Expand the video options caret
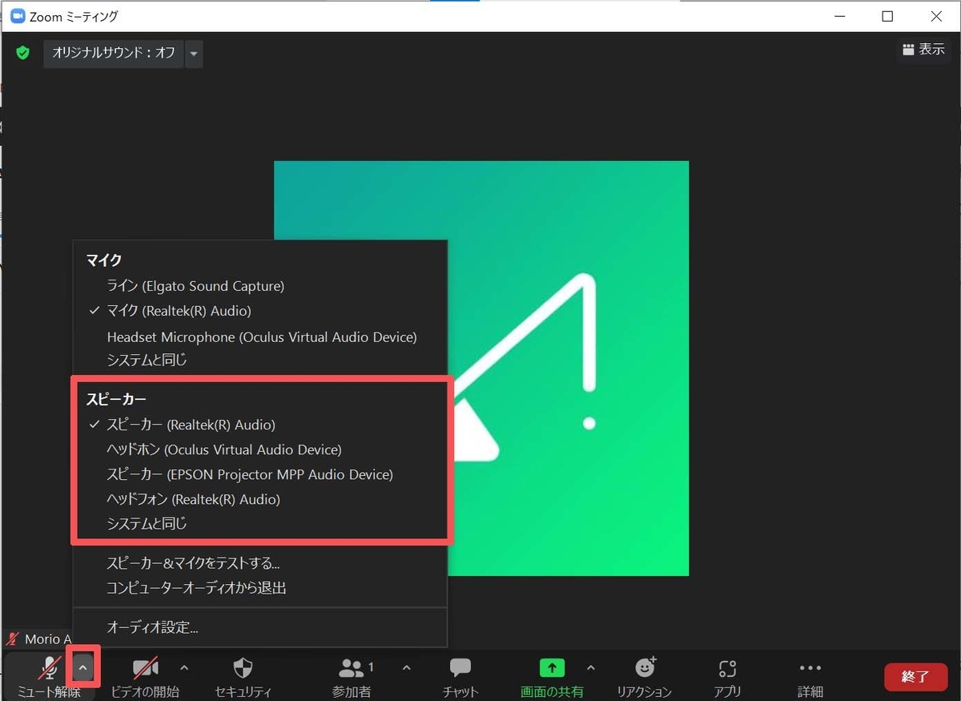The height and width of the screenshot is (701, 961). (x=184, y=667)
